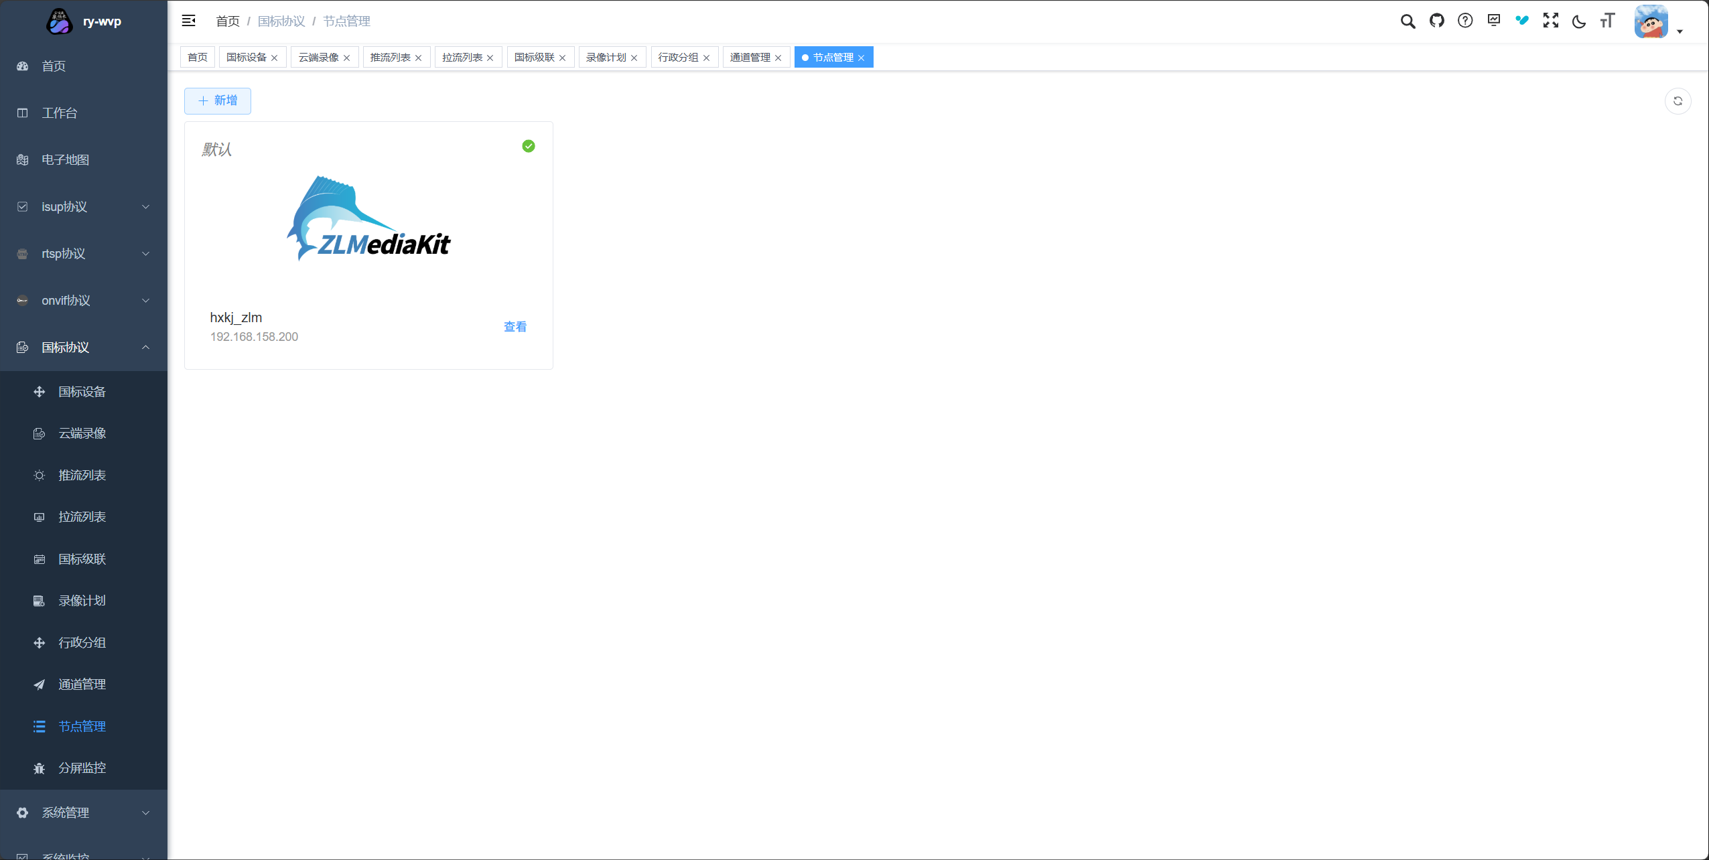Open the GitHub source icon
1709x860 pixels.
click(1436, 21)
